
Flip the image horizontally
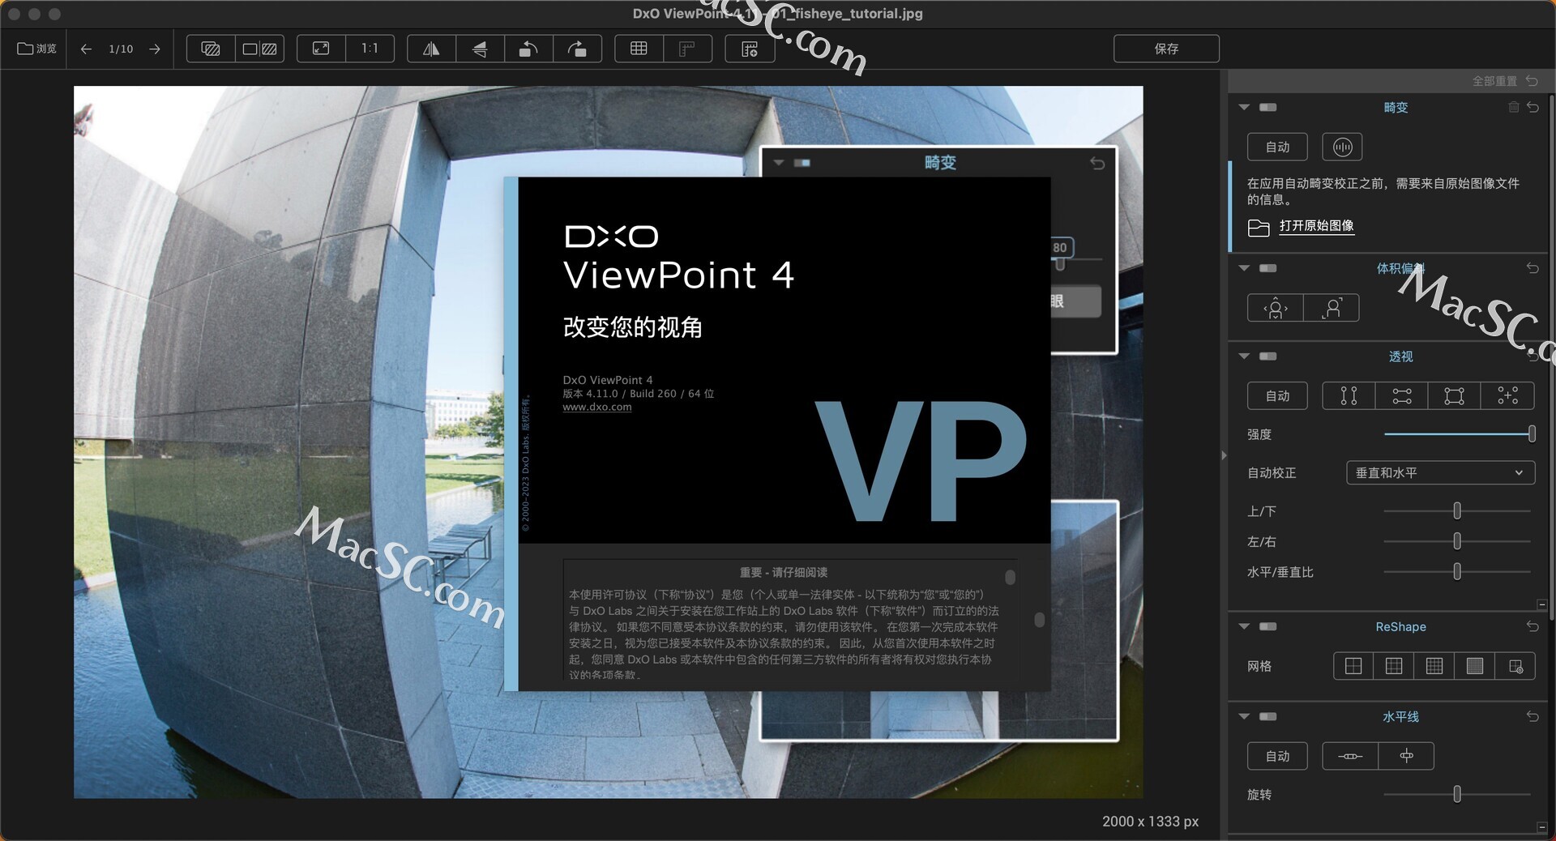click(431, 49)
